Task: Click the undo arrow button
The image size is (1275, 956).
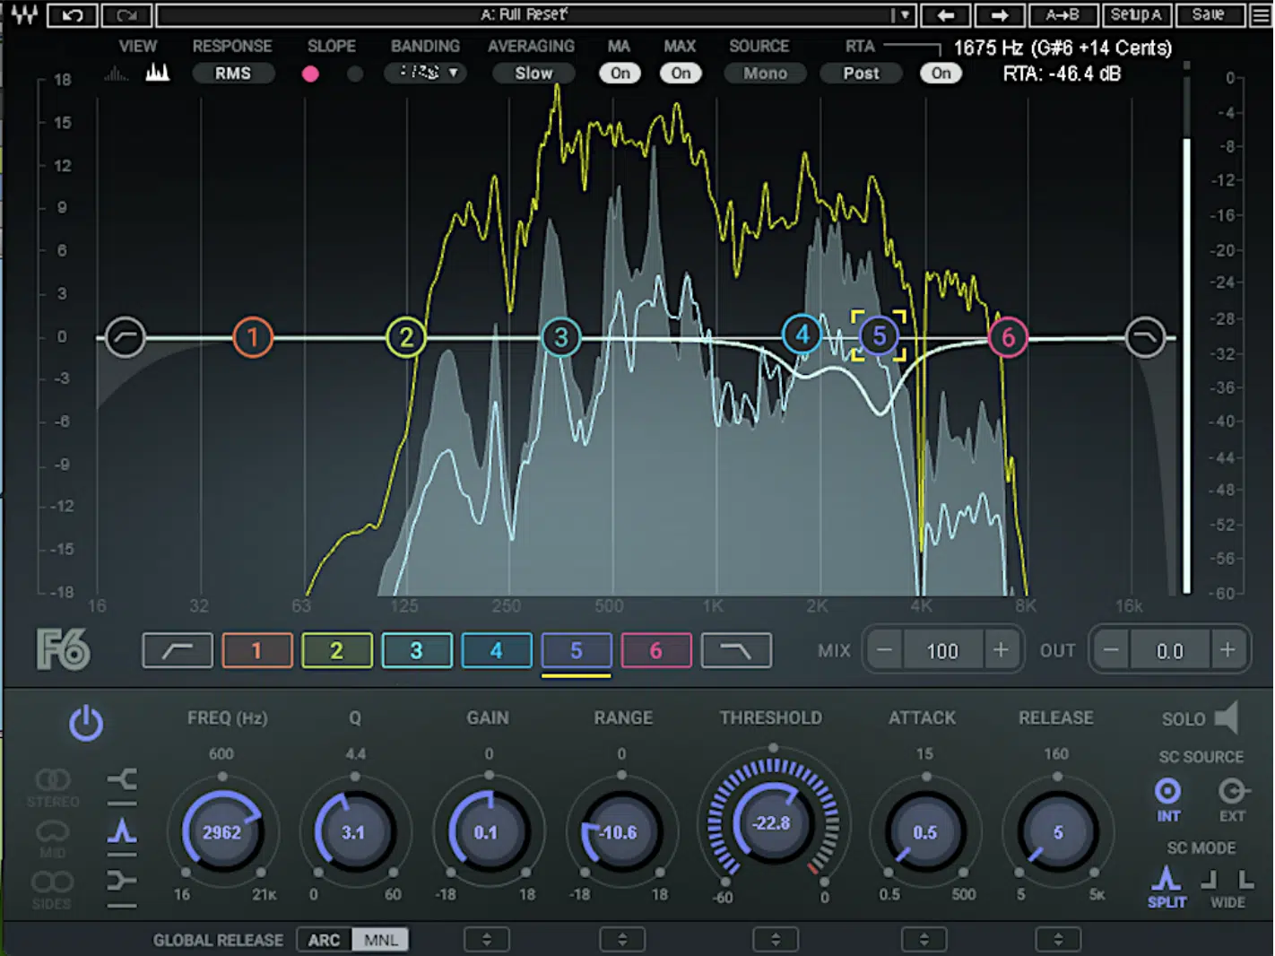Action: [73, 15]
